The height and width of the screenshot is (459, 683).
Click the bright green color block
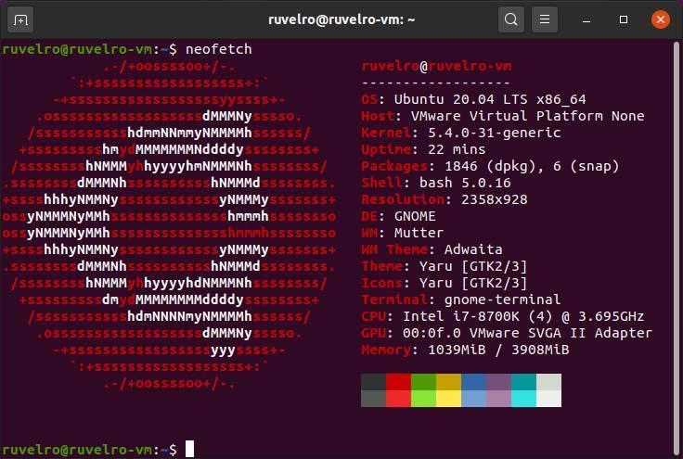coord(423,399)
